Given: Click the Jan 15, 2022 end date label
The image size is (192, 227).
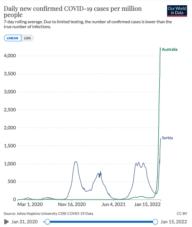Looking at the screenshot, I should 174,222.
